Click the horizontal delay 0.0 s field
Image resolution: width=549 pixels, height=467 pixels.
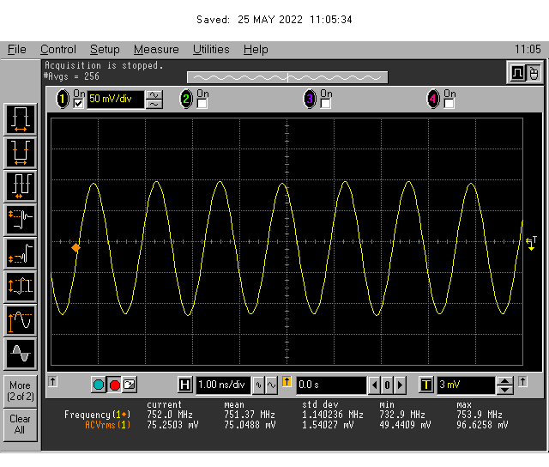click(331, 385)
